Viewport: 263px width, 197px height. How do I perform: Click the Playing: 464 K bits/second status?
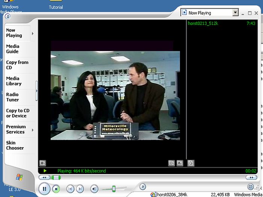click(82, 171)
